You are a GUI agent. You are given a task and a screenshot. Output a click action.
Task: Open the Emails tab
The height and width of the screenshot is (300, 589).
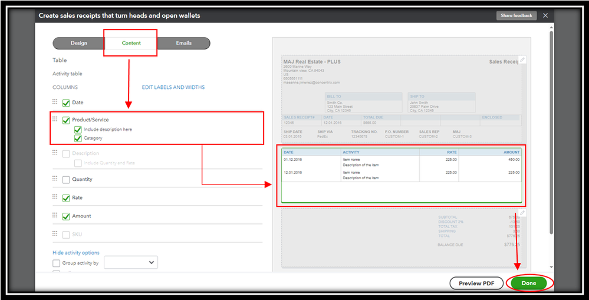coord(184,43)
